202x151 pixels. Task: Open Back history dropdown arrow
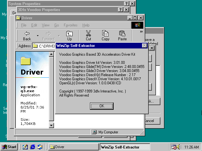[38, 36]
